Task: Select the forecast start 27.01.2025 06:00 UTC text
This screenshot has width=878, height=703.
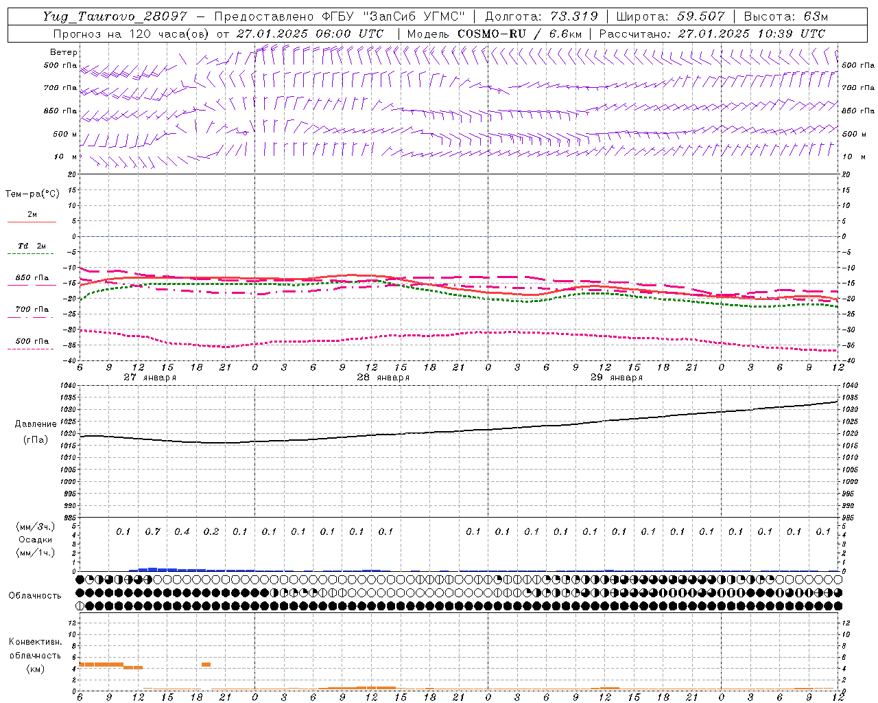Action: click(310, 34)
